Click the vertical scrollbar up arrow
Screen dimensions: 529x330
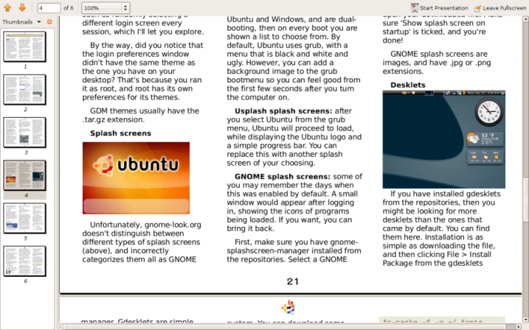point(525,20)
